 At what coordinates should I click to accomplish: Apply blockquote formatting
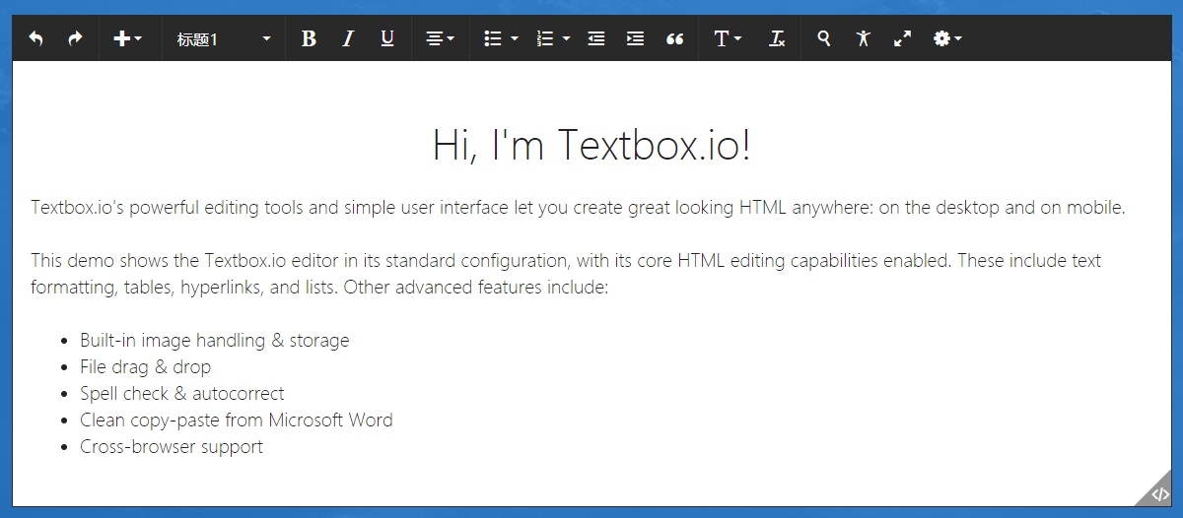(674, 38)
